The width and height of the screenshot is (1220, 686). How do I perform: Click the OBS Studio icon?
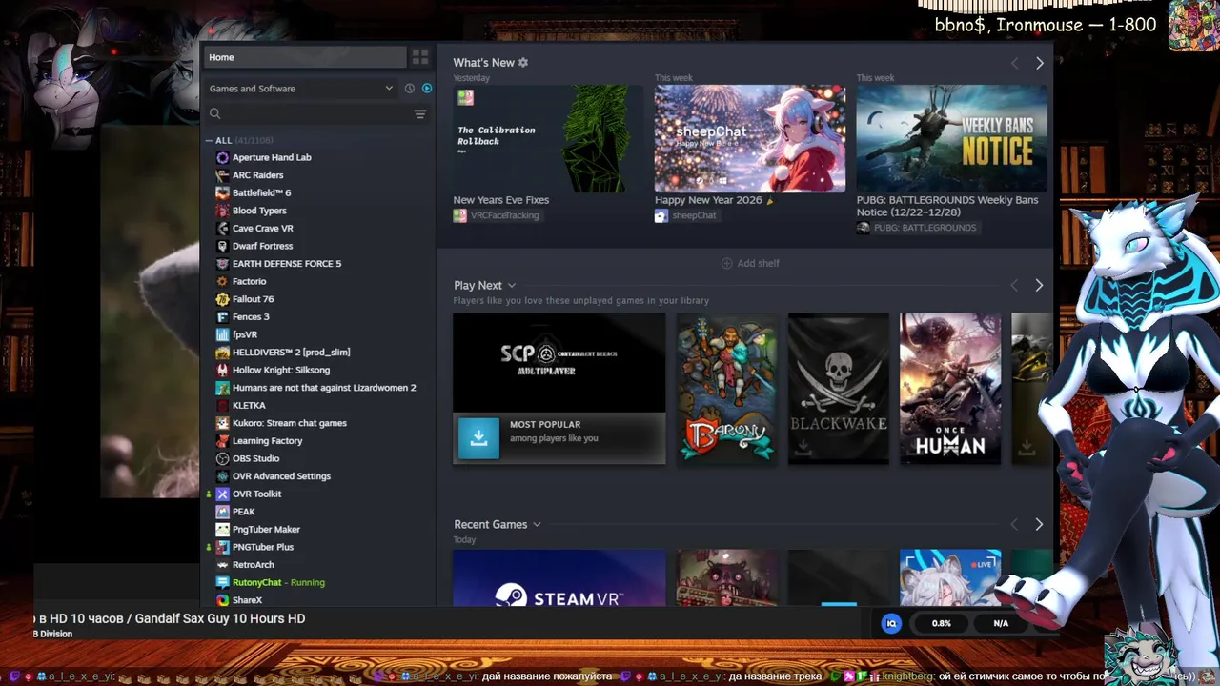coord(222,458)
